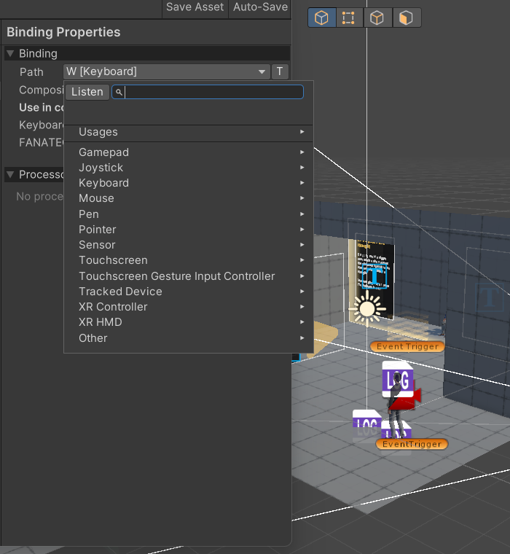
Task: Click the arrow beside Gamepad
Action: [x=302, y=152]
